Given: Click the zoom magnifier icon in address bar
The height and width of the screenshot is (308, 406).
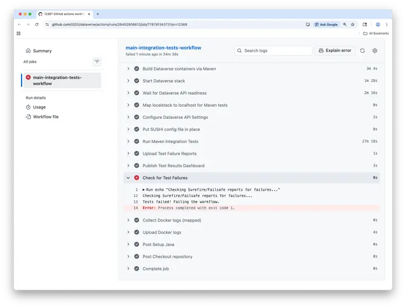Looking at the screenshot, I should [x=345, y=25].
